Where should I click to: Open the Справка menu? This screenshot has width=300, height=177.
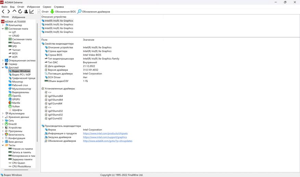click(59, 7)
